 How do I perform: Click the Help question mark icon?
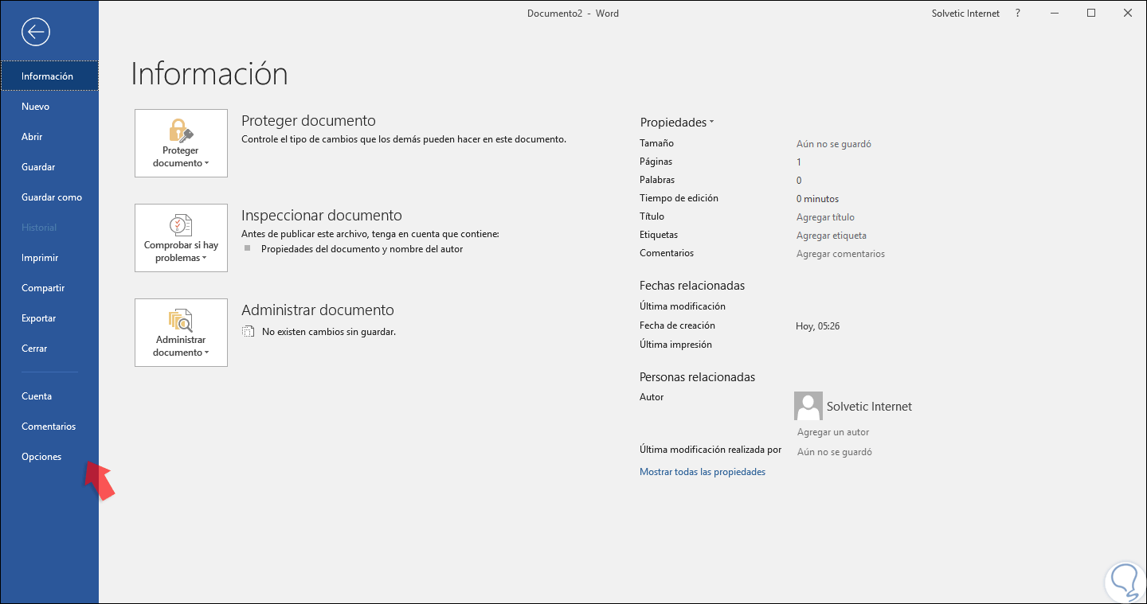coord(1018,14)
